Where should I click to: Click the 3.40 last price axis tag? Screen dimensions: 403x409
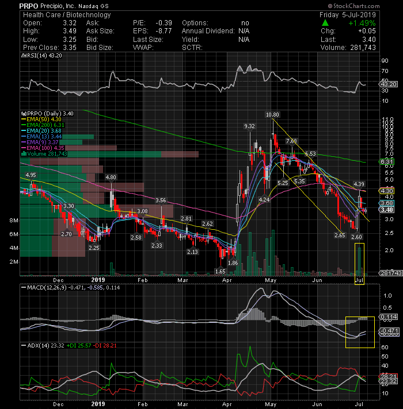point(386,210)
